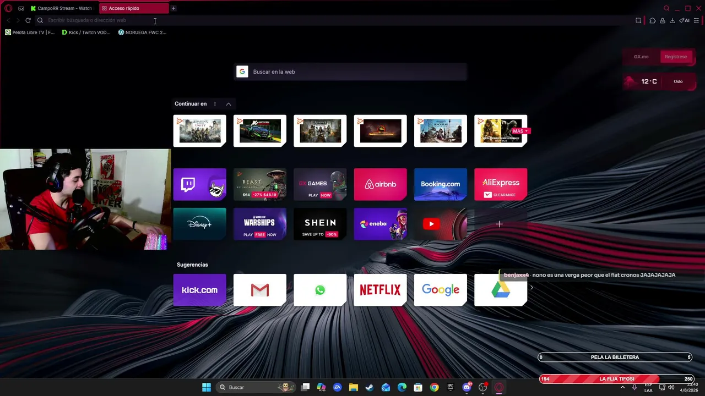Open Pelota Libre TV bookmark
This screenshot has height=396, width=705.
30,32
